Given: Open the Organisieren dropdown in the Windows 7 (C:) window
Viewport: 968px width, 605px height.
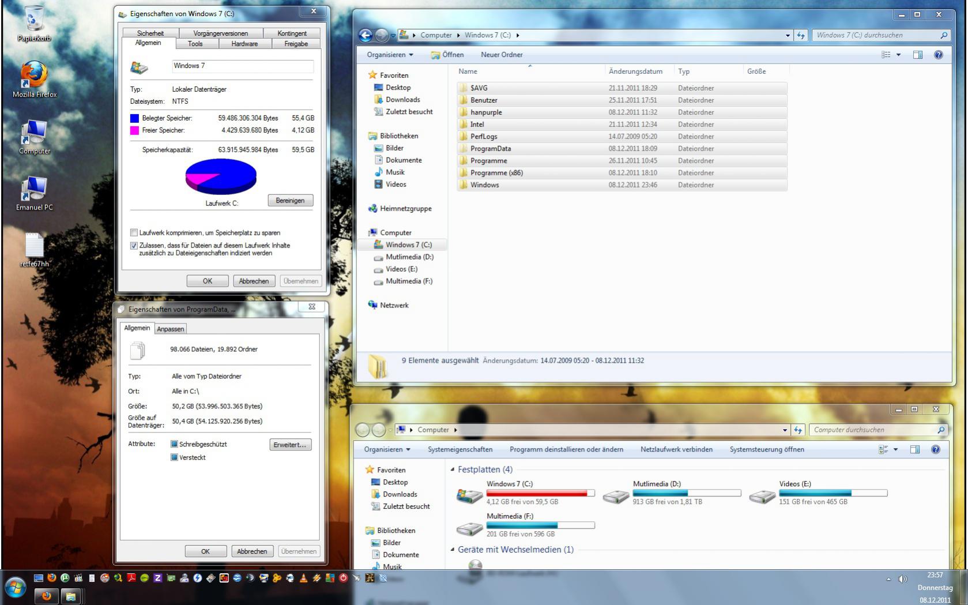Looking at the screenshot, I should click(x=390, y=55).
